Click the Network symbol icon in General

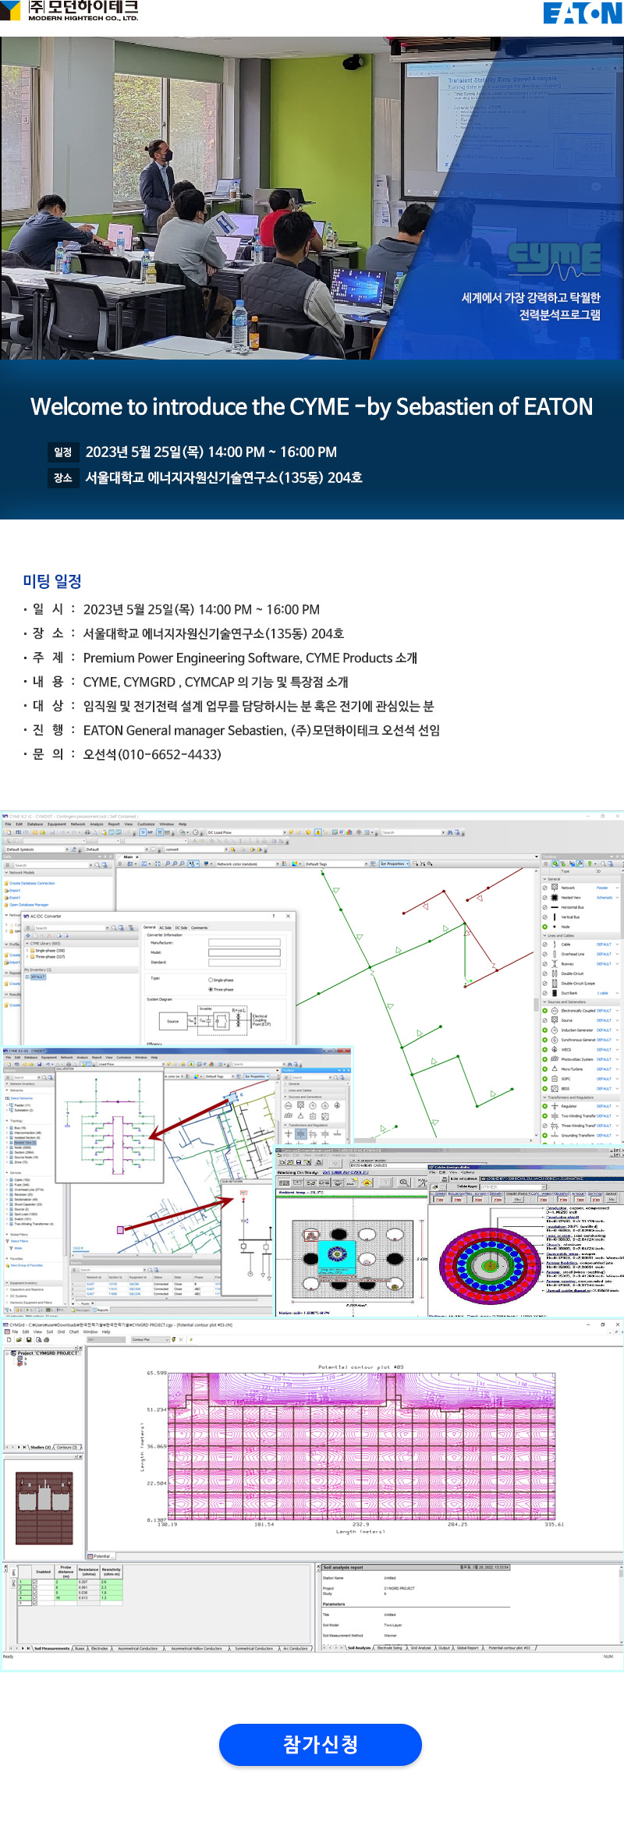click(x=555, y=888)
